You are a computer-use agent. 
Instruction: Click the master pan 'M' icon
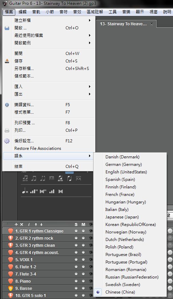(43, 191)
